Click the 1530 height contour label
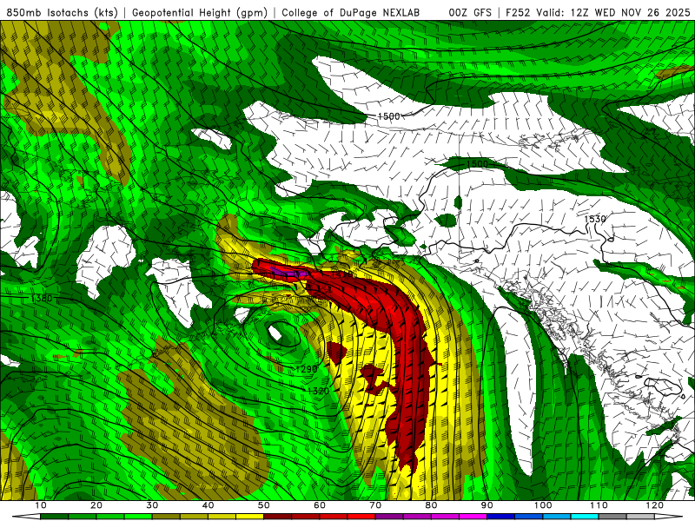Screen dimensions: 695x521 pyautogui.click(x=595, y=219)
